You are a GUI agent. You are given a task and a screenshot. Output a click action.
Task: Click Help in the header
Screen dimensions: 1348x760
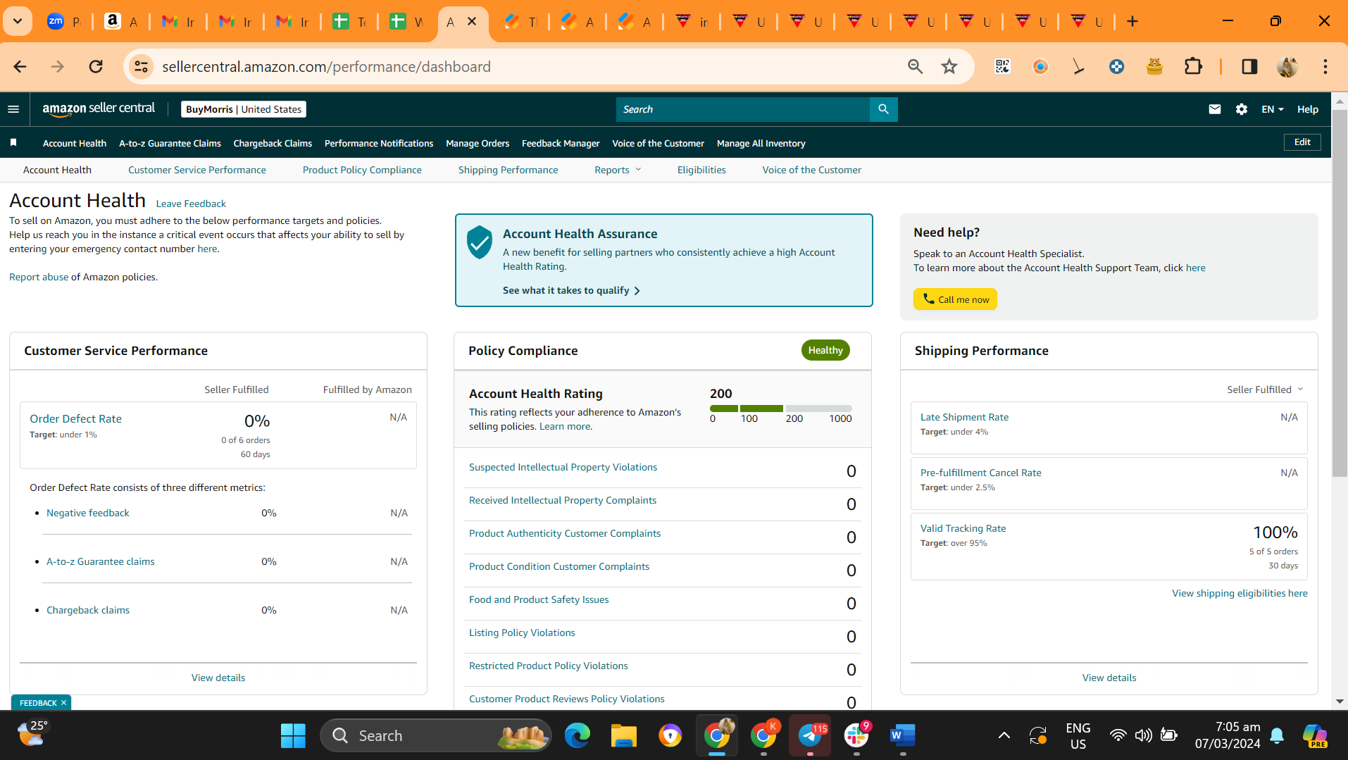coord(1308,109)
